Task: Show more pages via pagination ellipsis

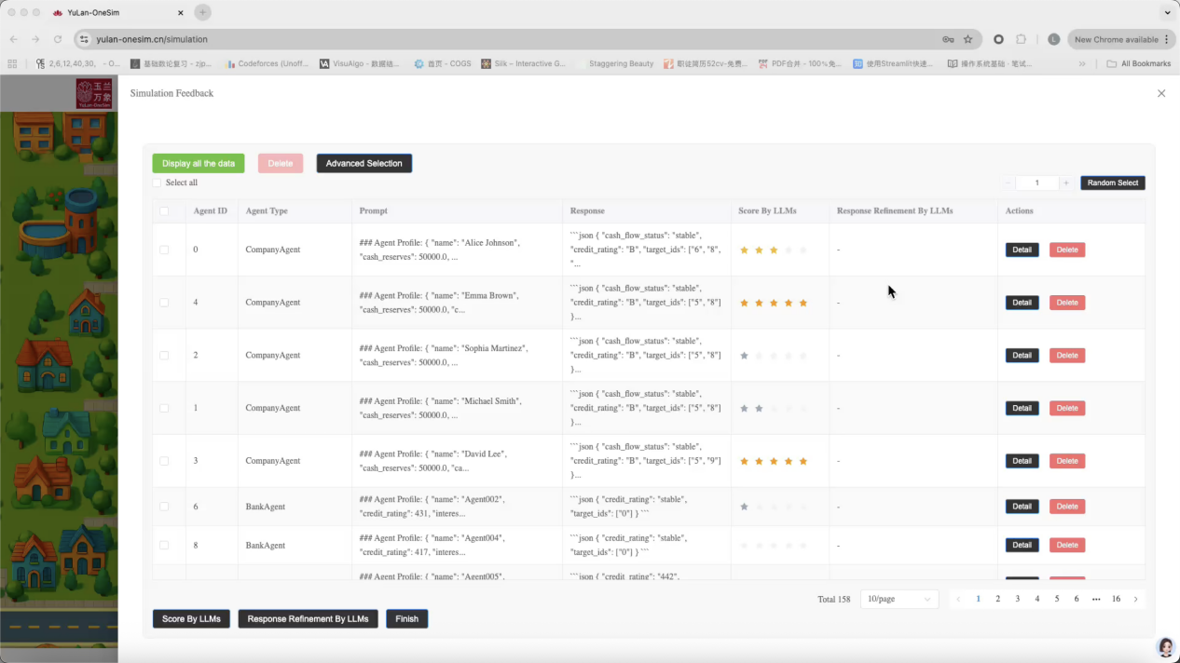Action: pos(1096,599)
